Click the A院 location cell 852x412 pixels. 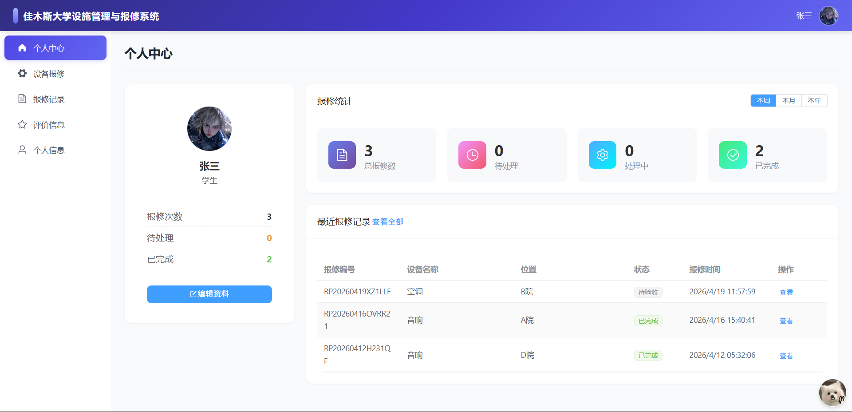point(527,320)
